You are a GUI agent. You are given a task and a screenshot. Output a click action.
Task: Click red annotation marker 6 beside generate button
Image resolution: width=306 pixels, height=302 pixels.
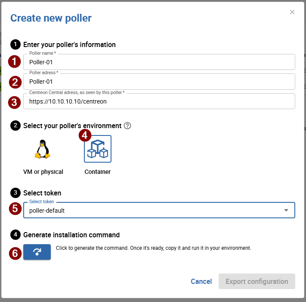pos(15,253)
